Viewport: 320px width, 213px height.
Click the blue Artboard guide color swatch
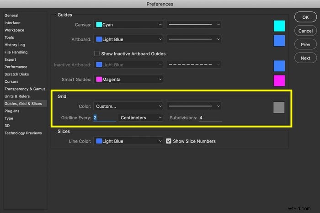click(279, 41)
